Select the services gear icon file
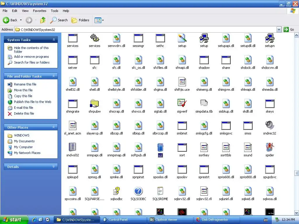The image size is (299, 224). click(95, 38)
